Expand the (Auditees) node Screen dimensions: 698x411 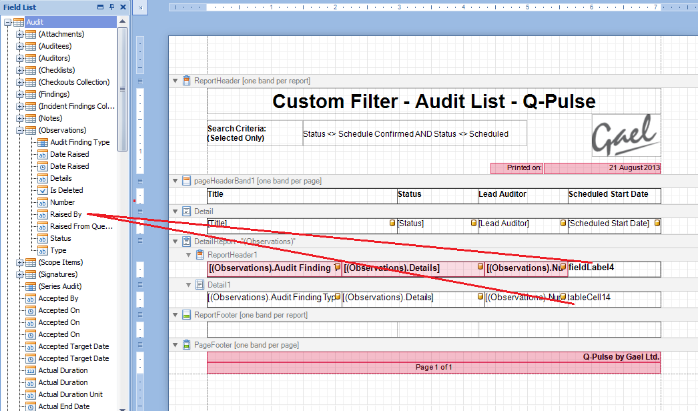(x=19, y=46)
